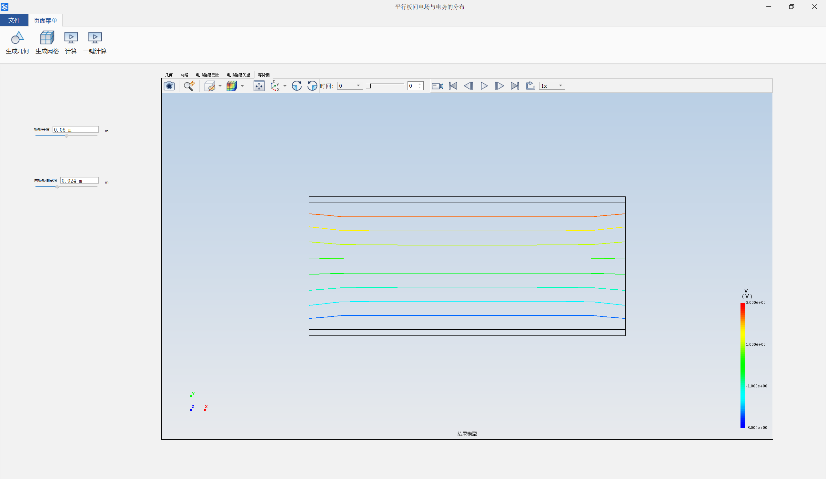Minimize the application window

point(769,6)
